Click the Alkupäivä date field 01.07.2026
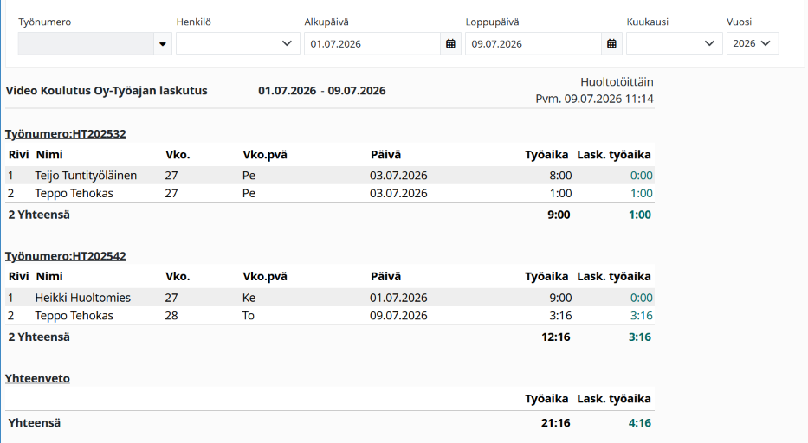 (x=372, y=44)
